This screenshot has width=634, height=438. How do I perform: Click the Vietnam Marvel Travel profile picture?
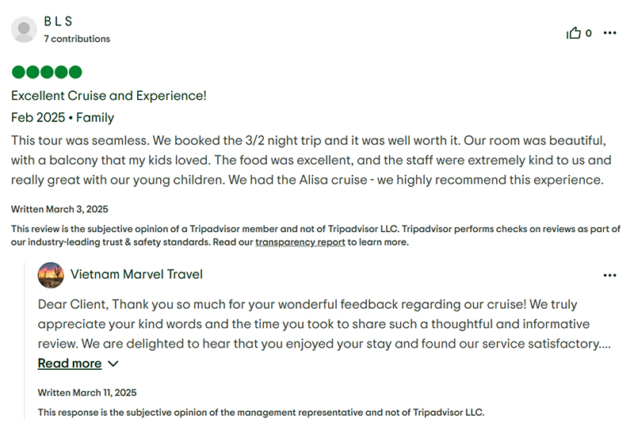(x=51, y=275)
